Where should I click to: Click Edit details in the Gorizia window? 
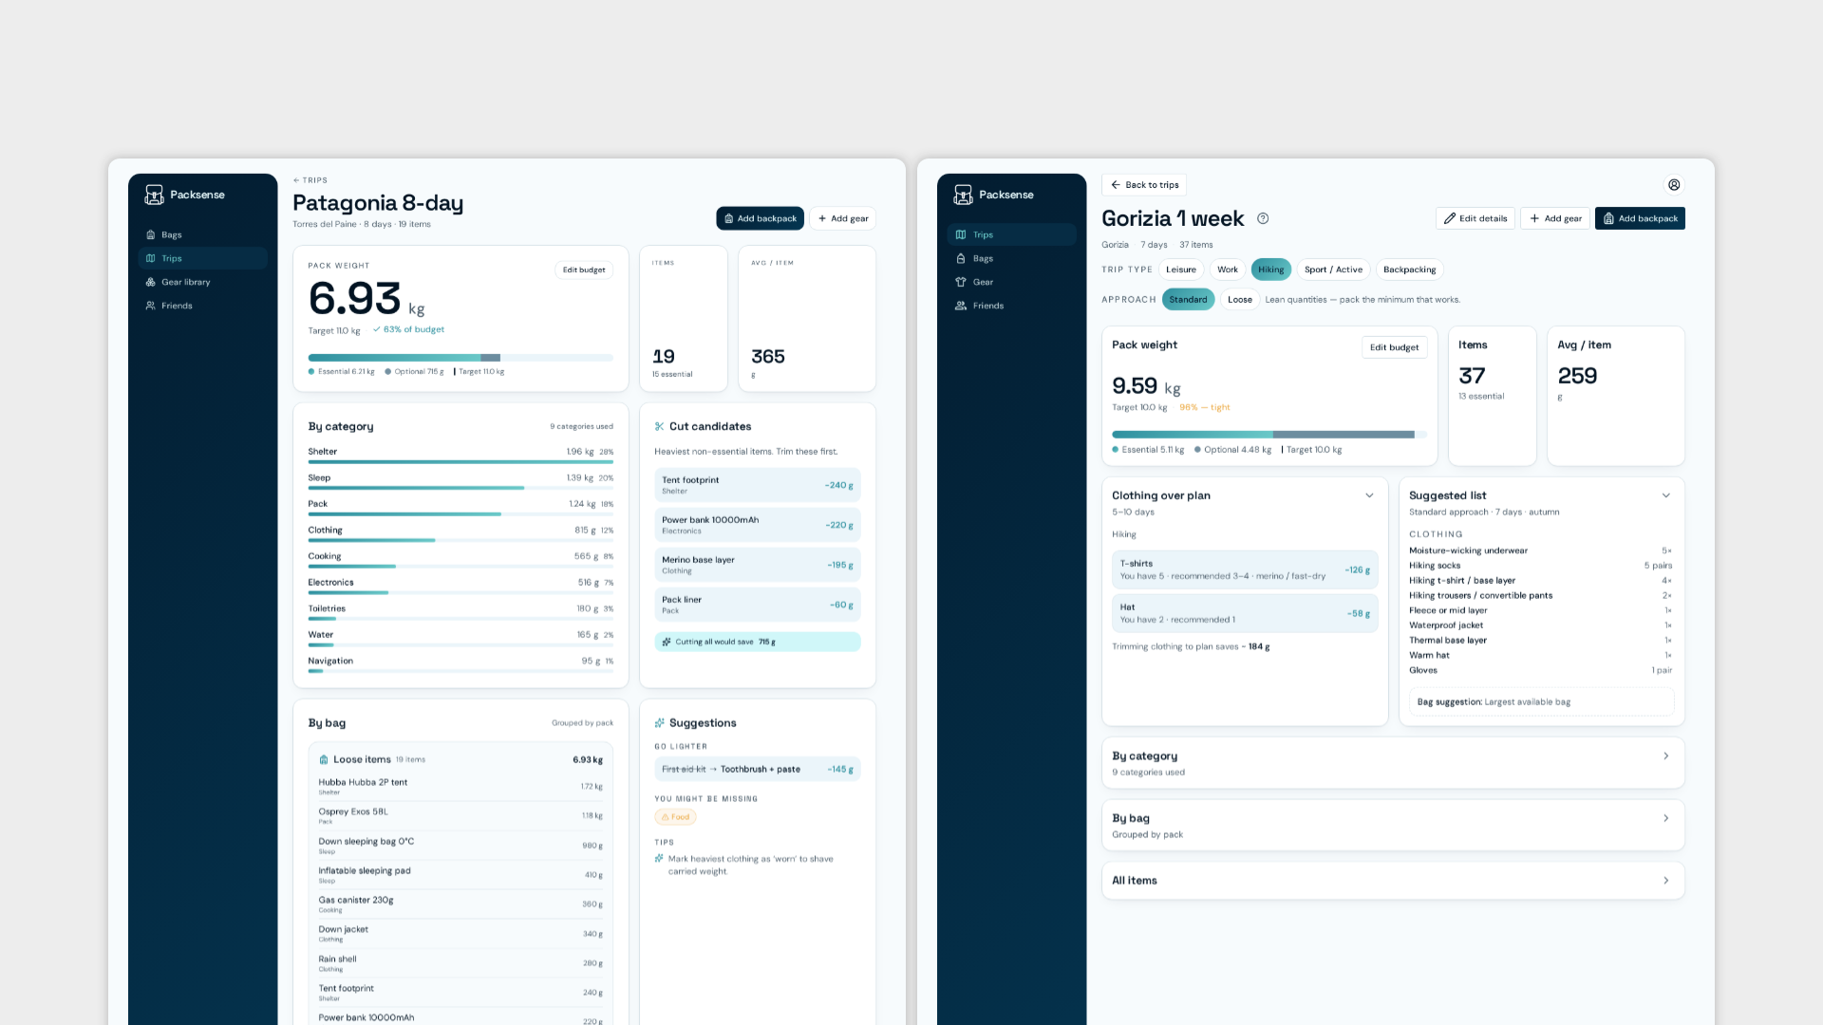(x=1475, y=218)
